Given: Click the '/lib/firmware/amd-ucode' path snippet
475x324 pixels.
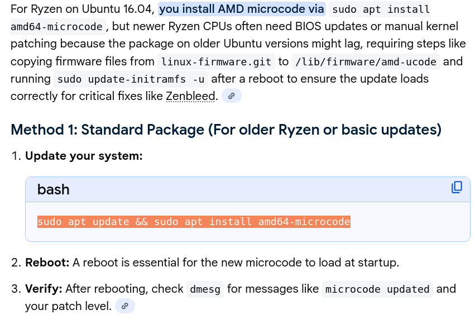Looking at the screenshot, I should 366,61.
